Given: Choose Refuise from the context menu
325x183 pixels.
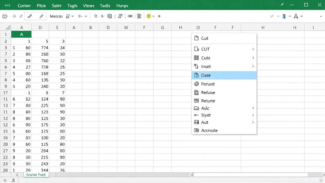Looking at the screenshot, I should (208, 92).
